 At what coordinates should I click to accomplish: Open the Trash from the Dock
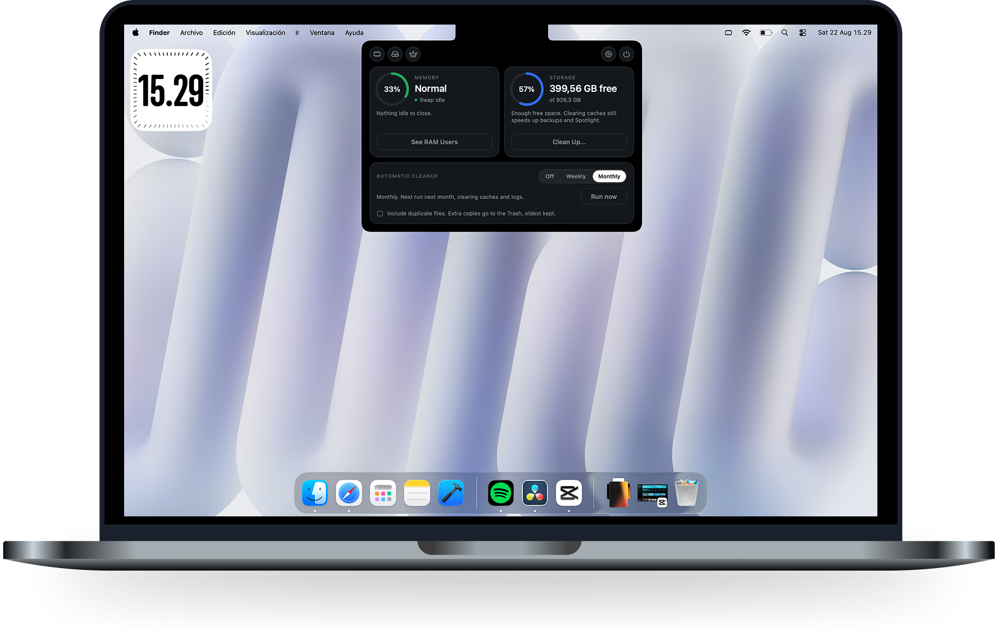click(x=687, y=493)
